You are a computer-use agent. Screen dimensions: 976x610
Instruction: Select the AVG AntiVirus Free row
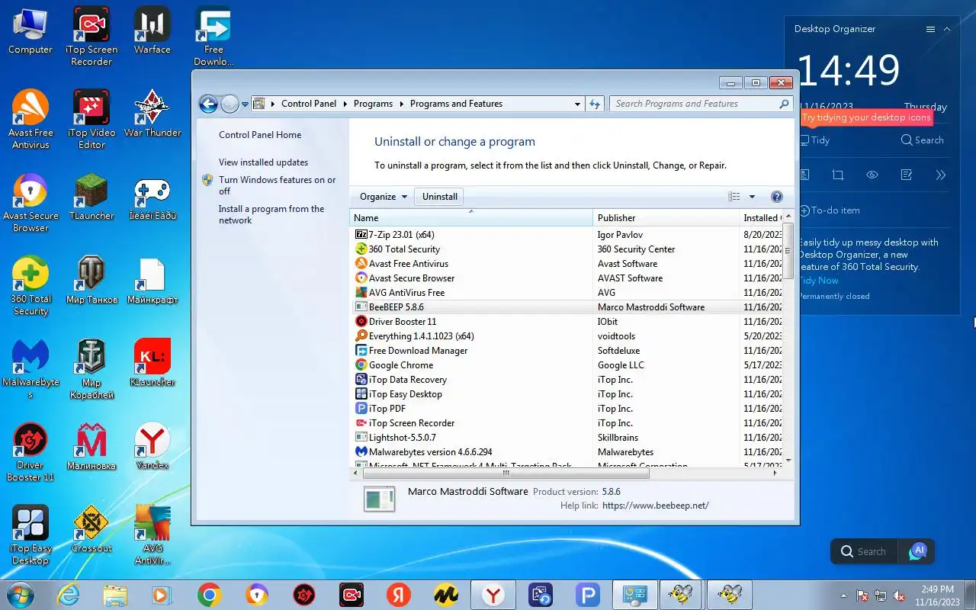567,293
